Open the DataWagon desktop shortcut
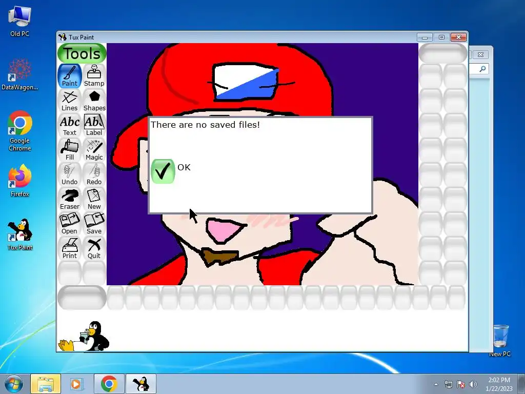Viewport: 525px width, 394px height. coord(19,74)
